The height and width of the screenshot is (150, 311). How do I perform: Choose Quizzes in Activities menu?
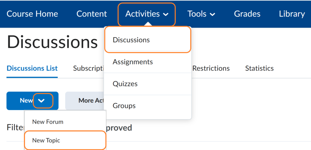click(148, 84)
